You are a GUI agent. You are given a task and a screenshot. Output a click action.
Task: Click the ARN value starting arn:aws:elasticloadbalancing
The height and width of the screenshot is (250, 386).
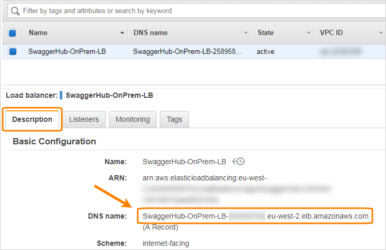click(204, 178)
